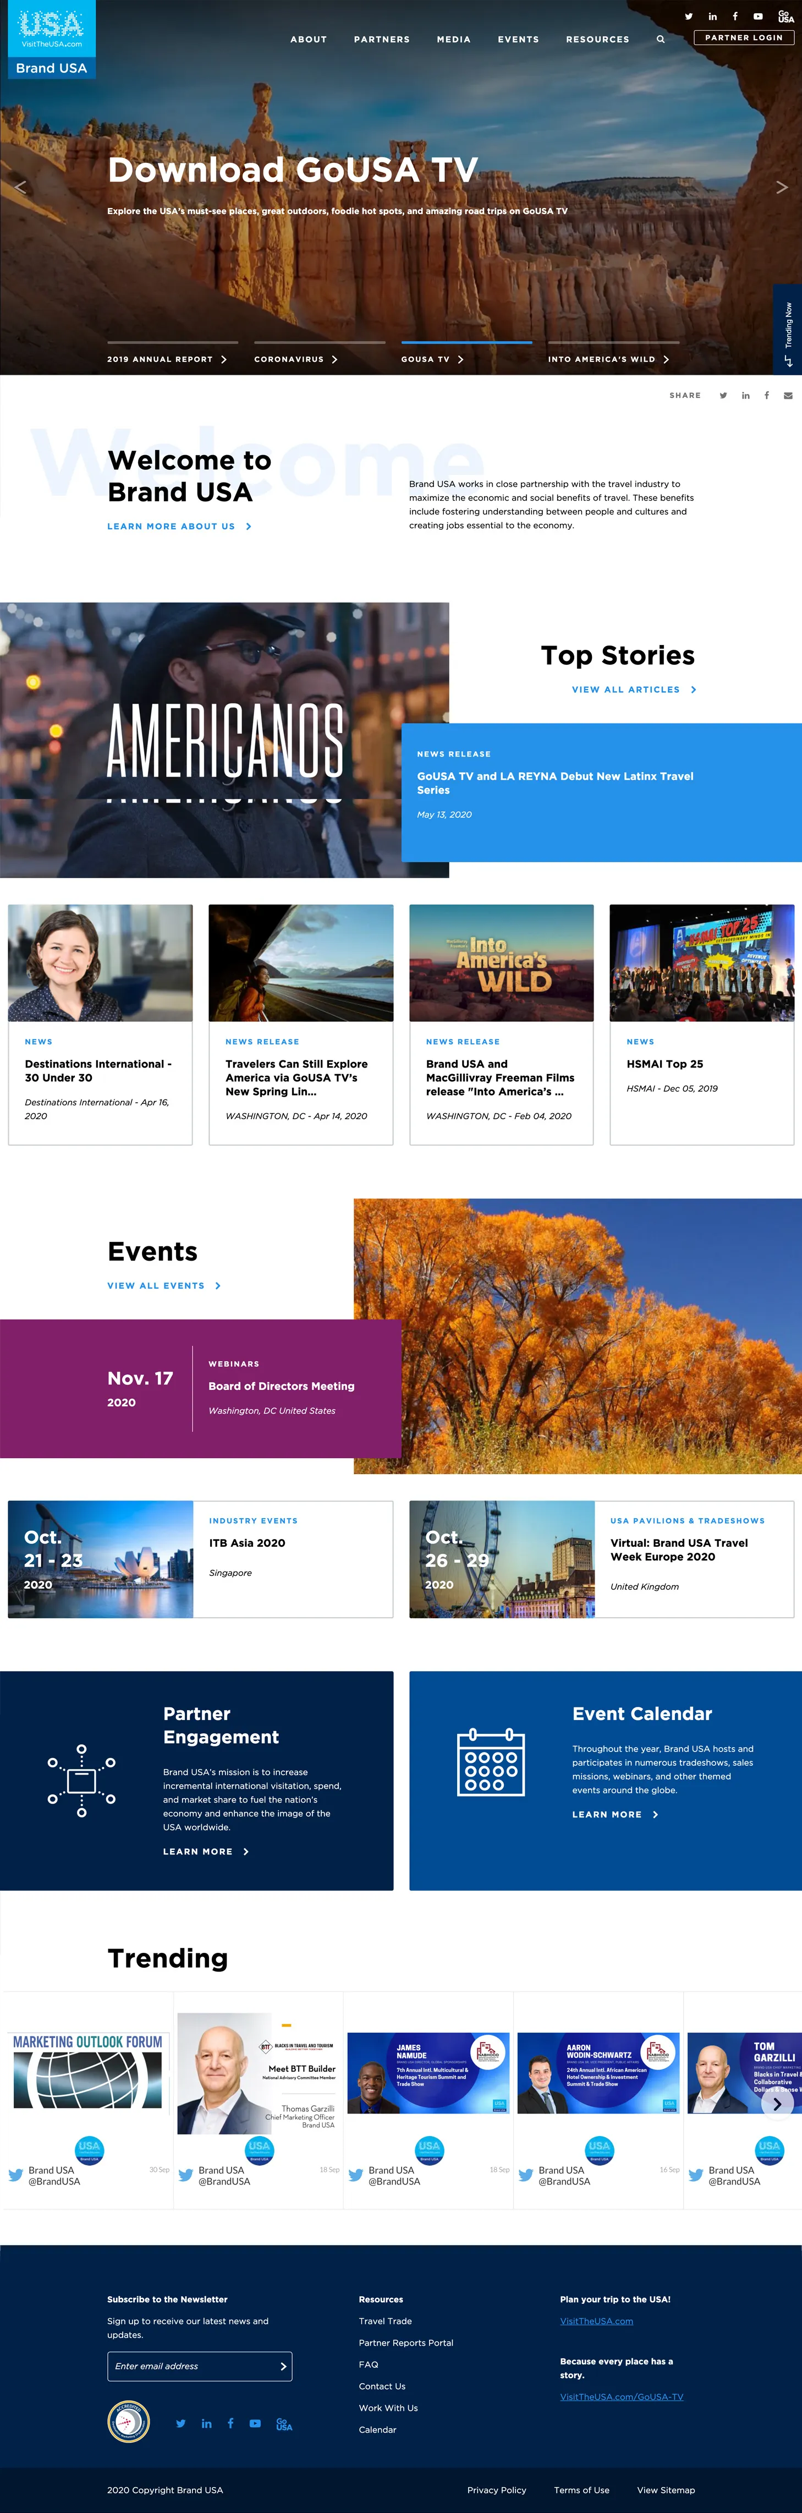
Task: Share page via email envelope icon
Action: [x=787, y=396]
